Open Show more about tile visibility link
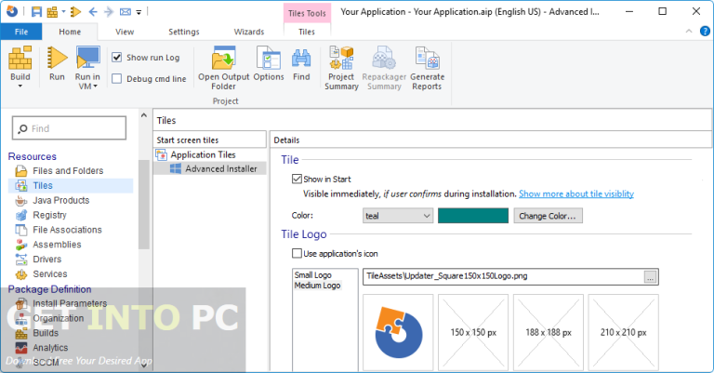The height and width of the screenshot is (373, 714). coord(576,194)
